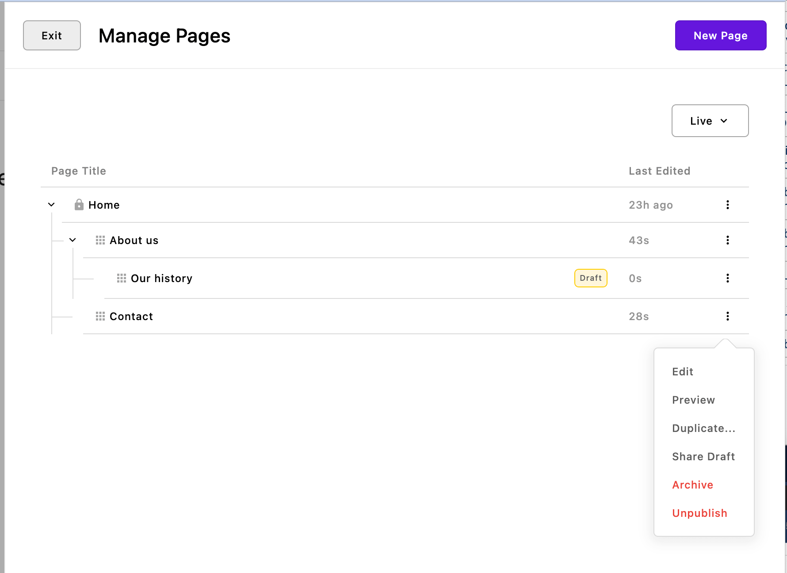Grab the drag handle for Our history

121,278
